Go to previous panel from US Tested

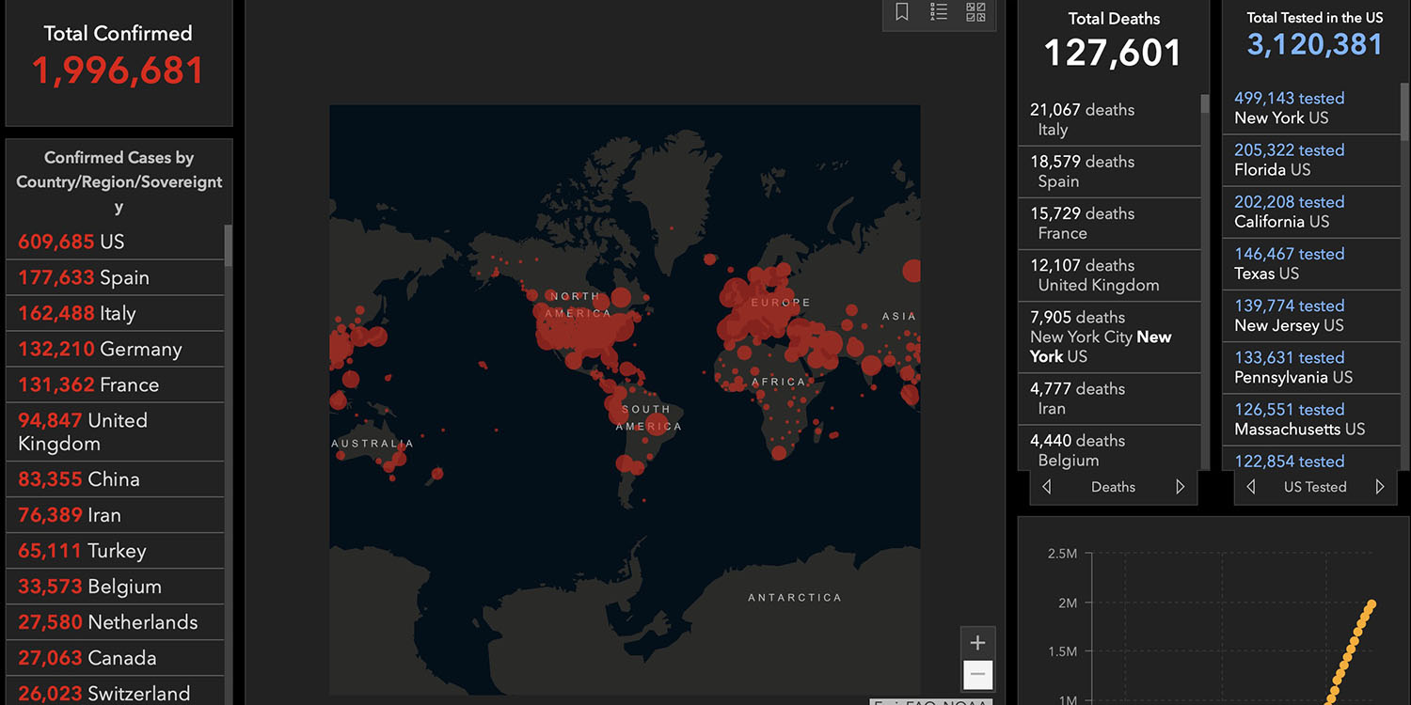[x=1250, y=487]
